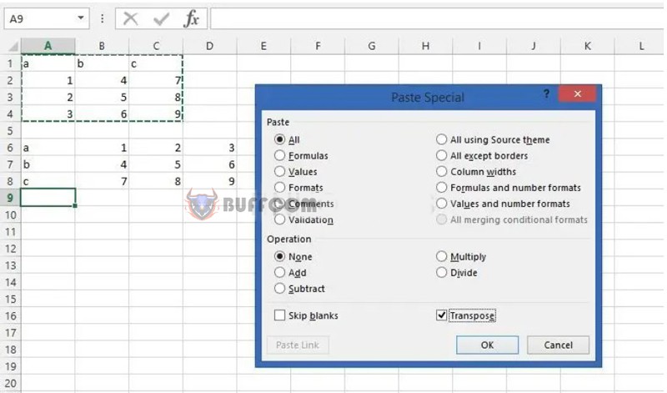Click into the formula bar input
Screen dimensions: 667x393
point(437,18)
